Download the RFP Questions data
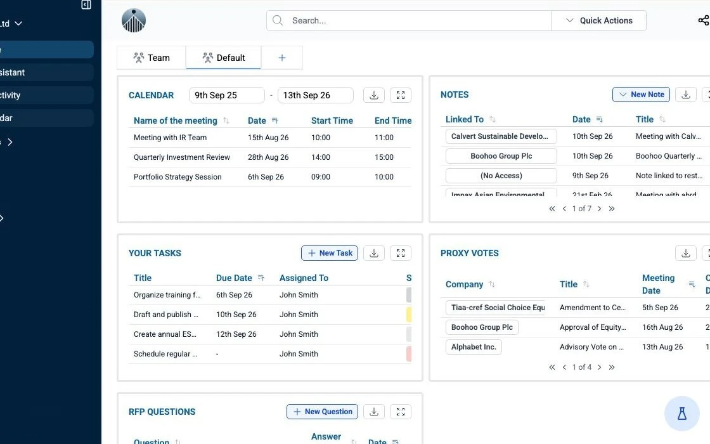Viewport: 710px width, 444px height. click(x=374, y=412)
